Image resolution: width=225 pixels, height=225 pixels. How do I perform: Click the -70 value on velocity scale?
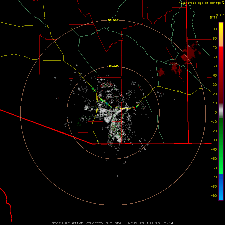click(214, 177)
